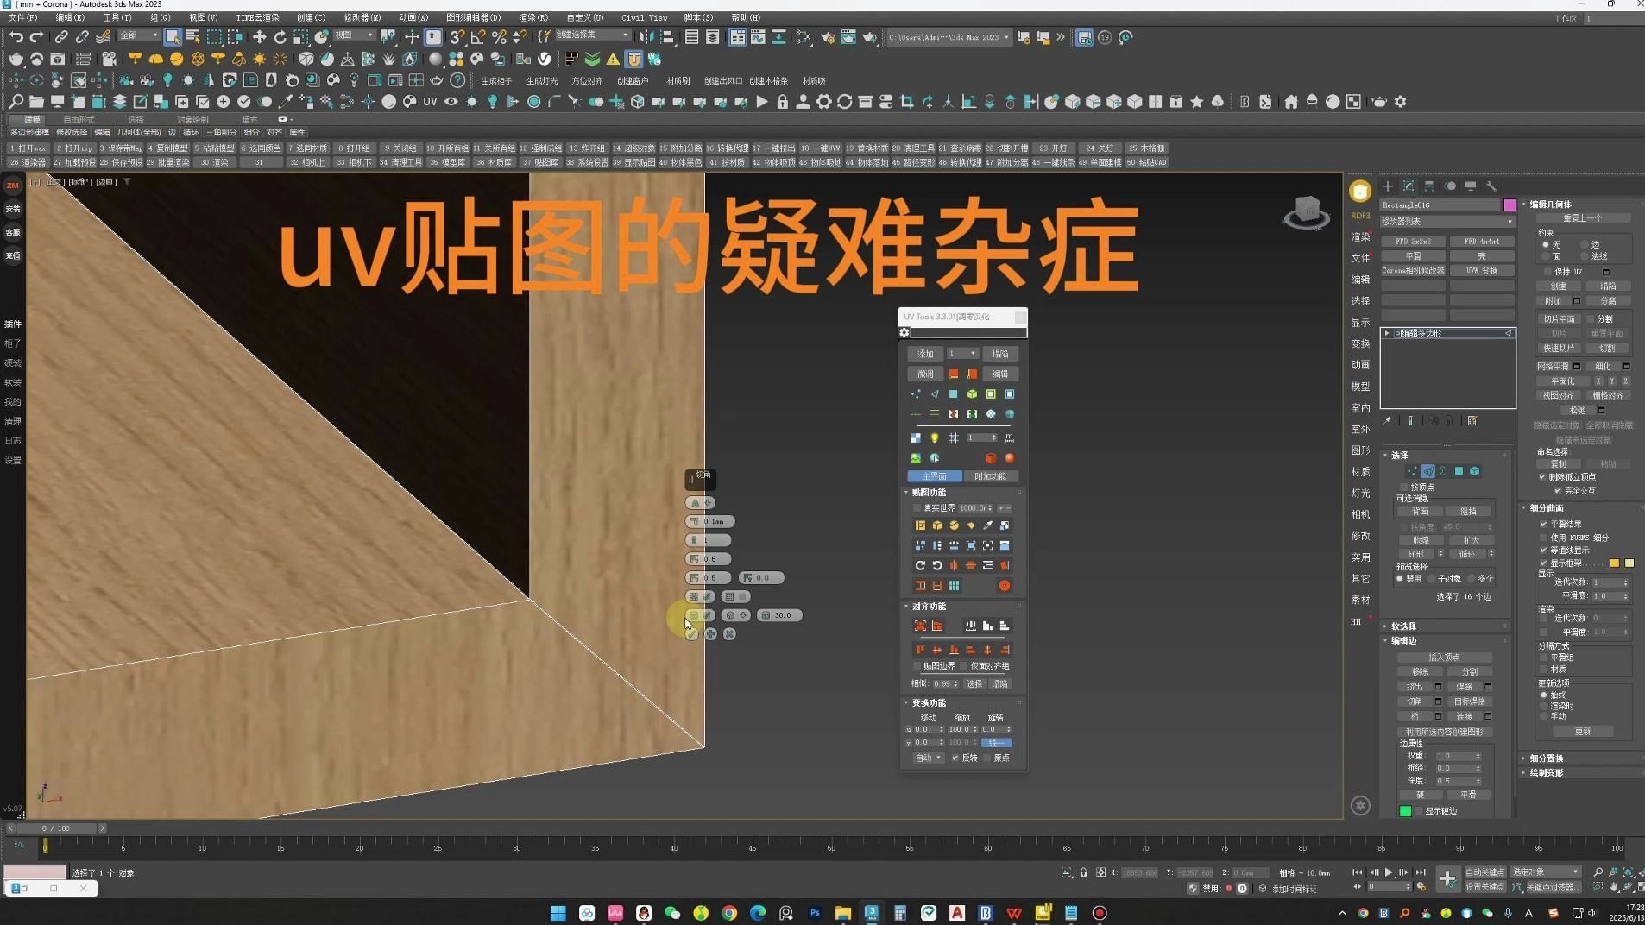Click 插入顶点 button in Edit Edges
The width and height of the screenshot is (1645, 925).
[1444, 658]
